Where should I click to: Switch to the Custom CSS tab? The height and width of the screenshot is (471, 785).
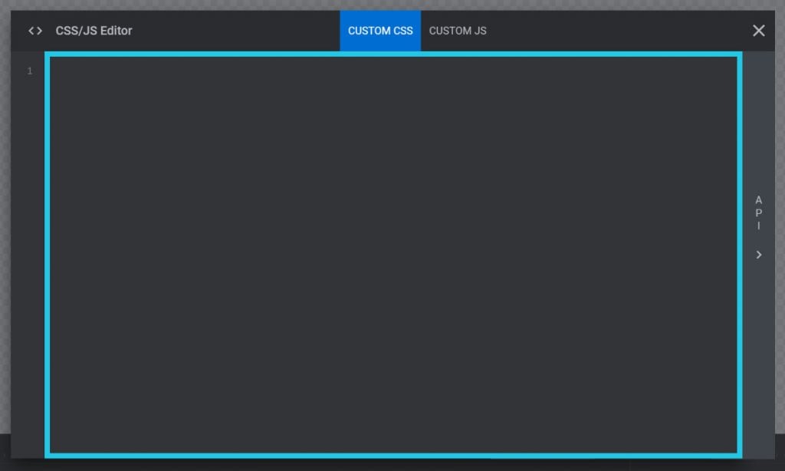[380, 31]
